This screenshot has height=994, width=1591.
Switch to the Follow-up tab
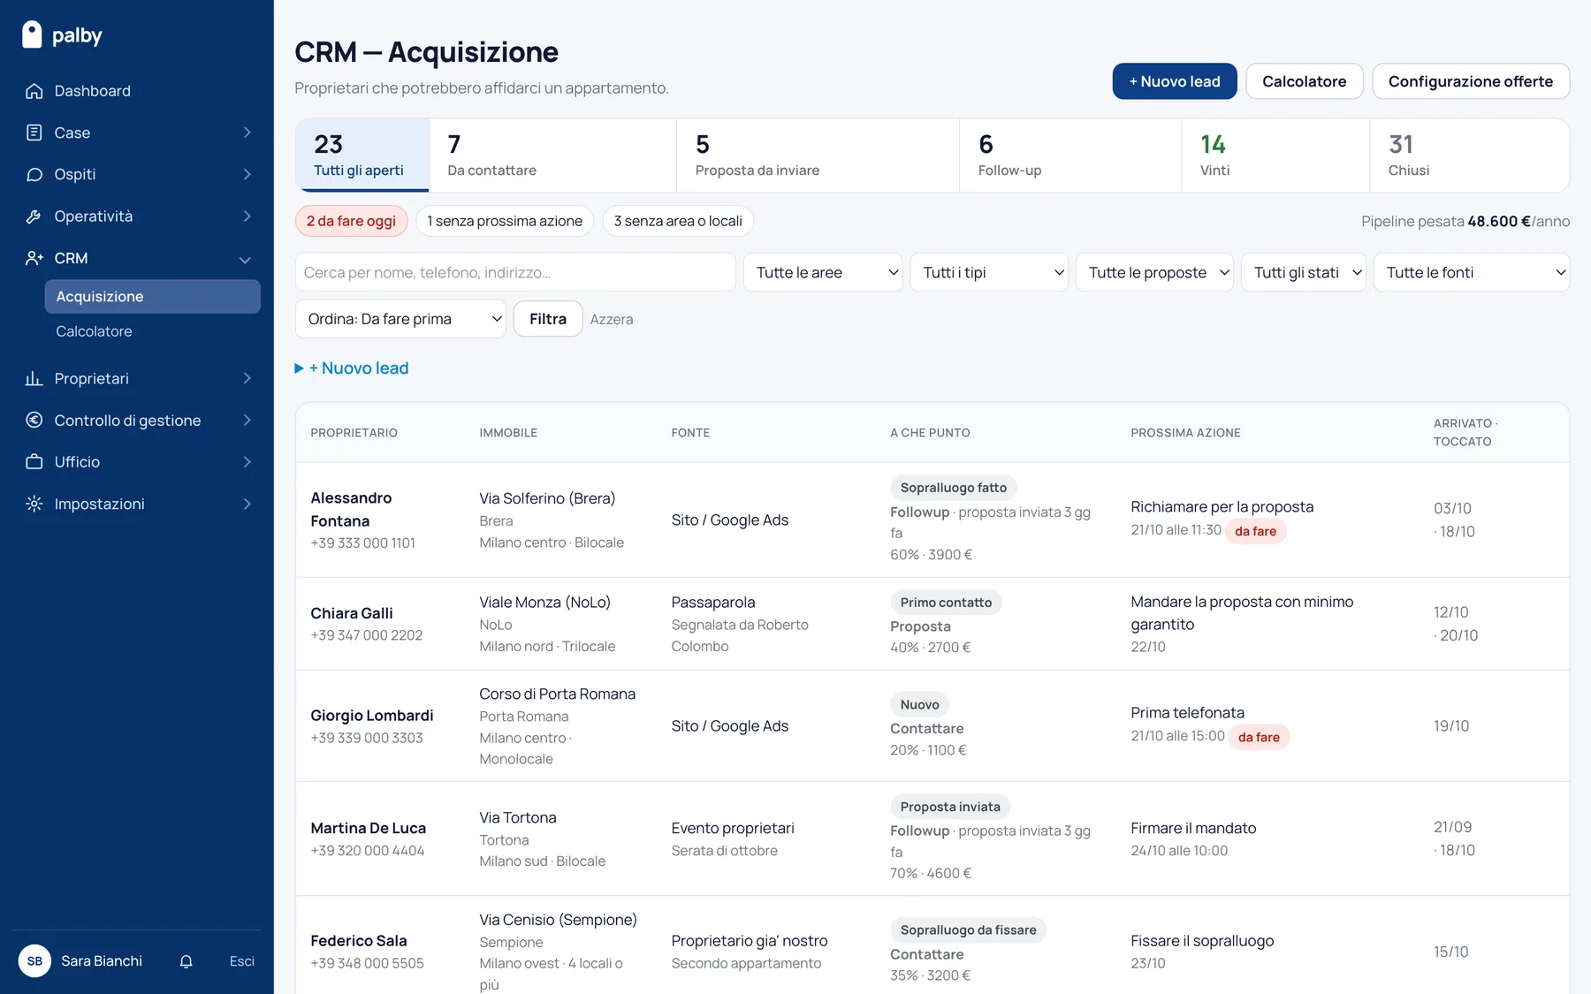pos(1070,156)
